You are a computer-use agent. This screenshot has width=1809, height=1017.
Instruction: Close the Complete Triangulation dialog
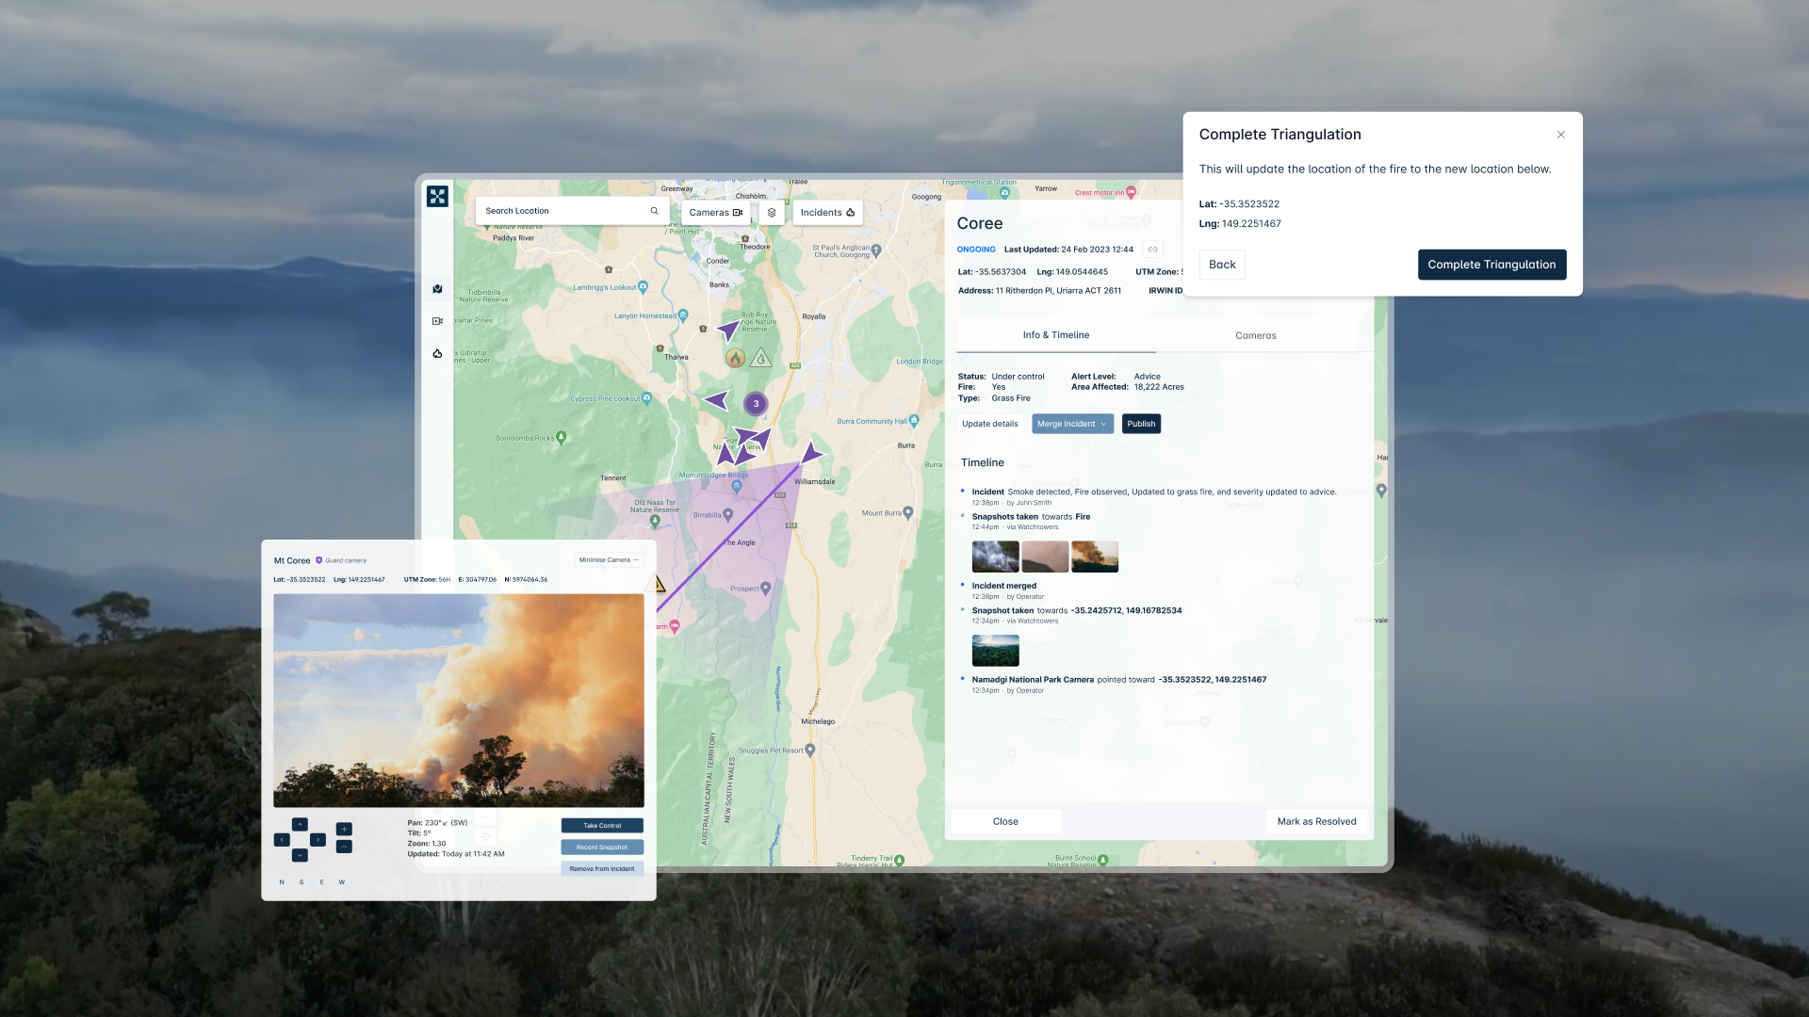coord(1561,135)
